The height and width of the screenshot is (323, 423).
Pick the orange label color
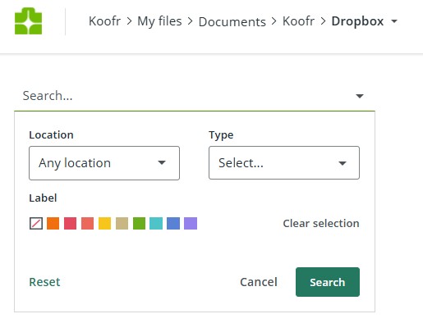pyautogui.click(x=53, y=223)
